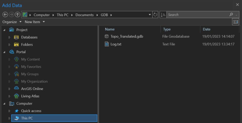Select the Topo_Translated.gdb file name
This screenshot has height=123, width=242.
pos(127,36)
